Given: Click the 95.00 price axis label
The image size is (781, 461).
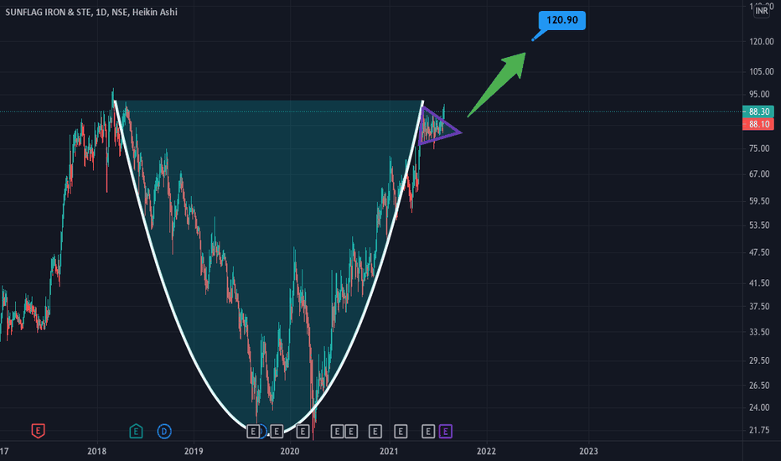Looking at the screenshot, I should tap(759, 94).
